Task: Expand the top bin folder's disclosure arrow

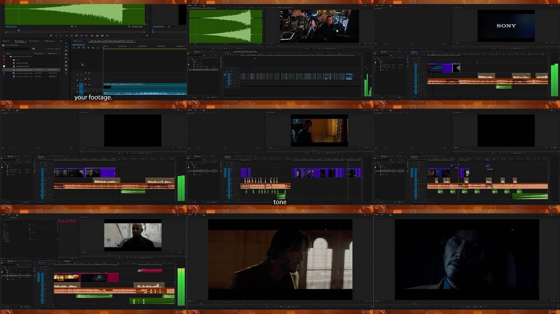Action: (x=8, y=56)
